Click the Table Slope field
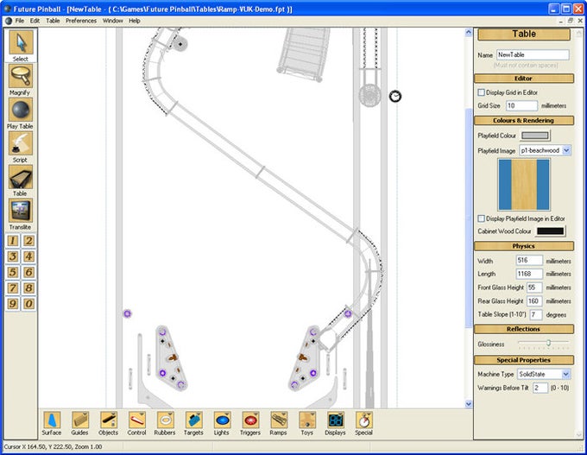Viewport: 587px width, 455px height. tap(536, 314)
